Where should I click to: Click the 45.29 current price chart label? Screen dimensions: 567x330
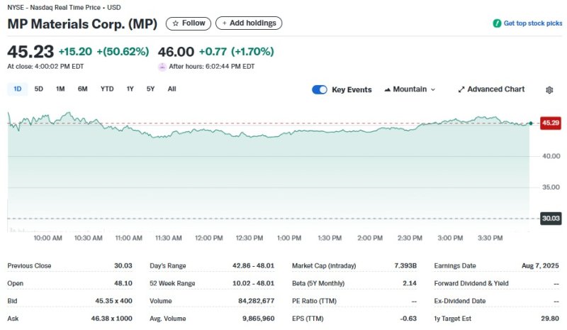(550, 123)
